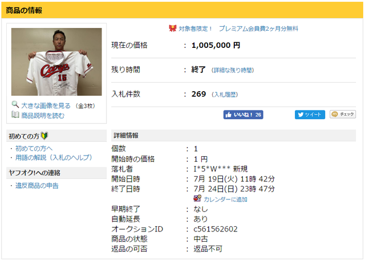Open 初めての方へ guide link
The width and height of the screenshot is (365, 261).
point(34,148)
